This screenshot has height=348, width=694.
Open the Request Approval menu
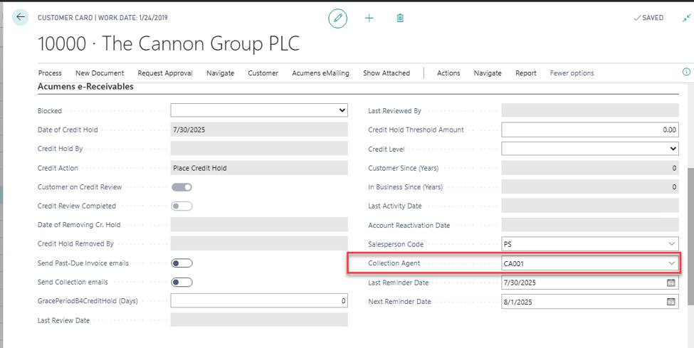(165, 73)
